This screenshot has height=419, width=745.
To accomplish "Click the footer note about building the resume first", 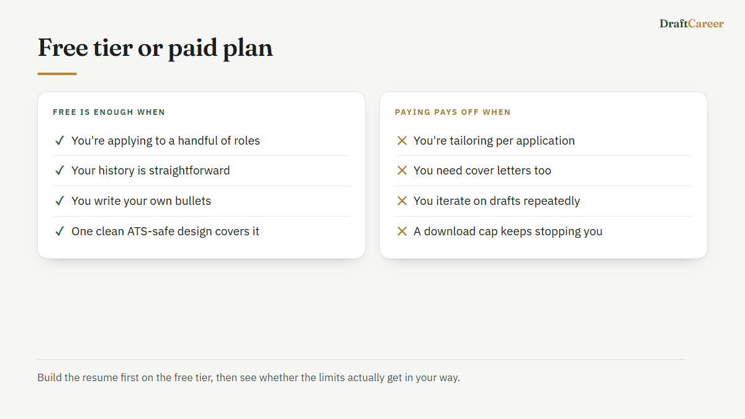I will pos(249,377).
